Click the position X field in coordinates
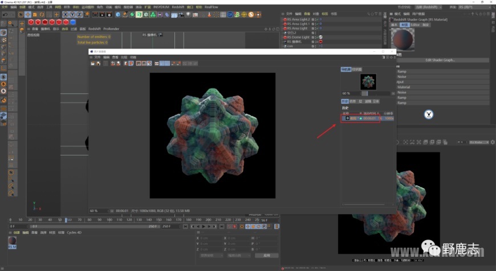The height and width of the screenshot is (271, 496). tap(210, 238)
